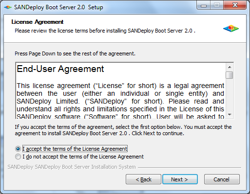Click the "End-User Agreement" title text
Image resolution: width=250 pixels, height=194 pixels.
[x=60, y=69]
